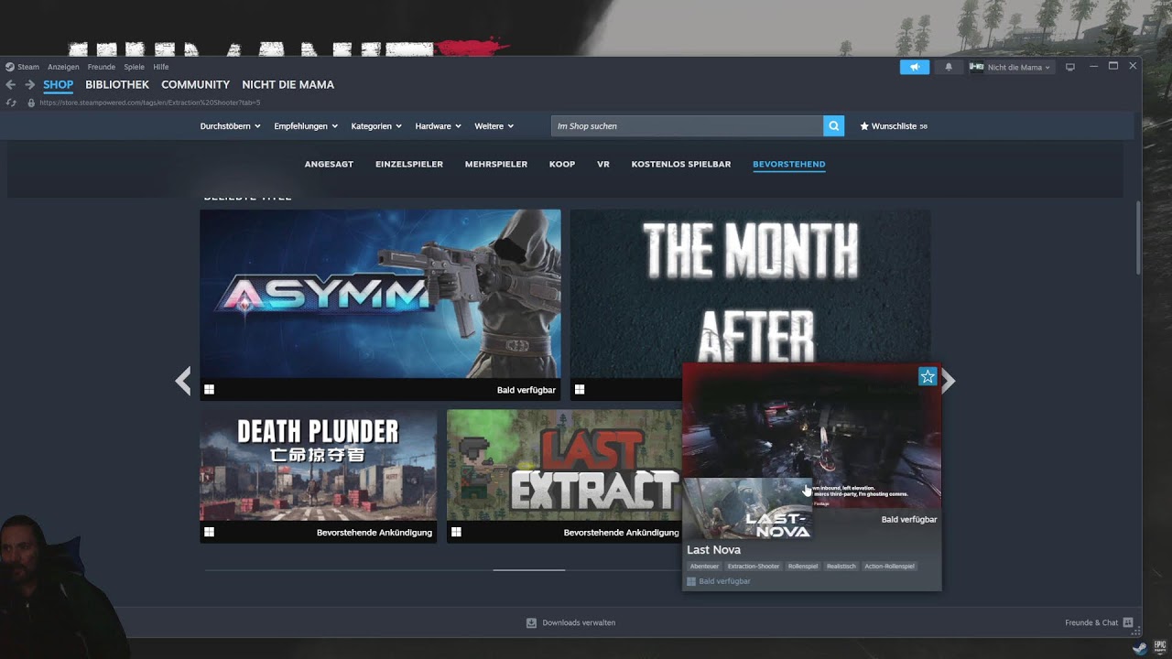Click the Windows icon on the ASYMM card
This screenshot has width=1172, height=659.
[x=209, y=390]
